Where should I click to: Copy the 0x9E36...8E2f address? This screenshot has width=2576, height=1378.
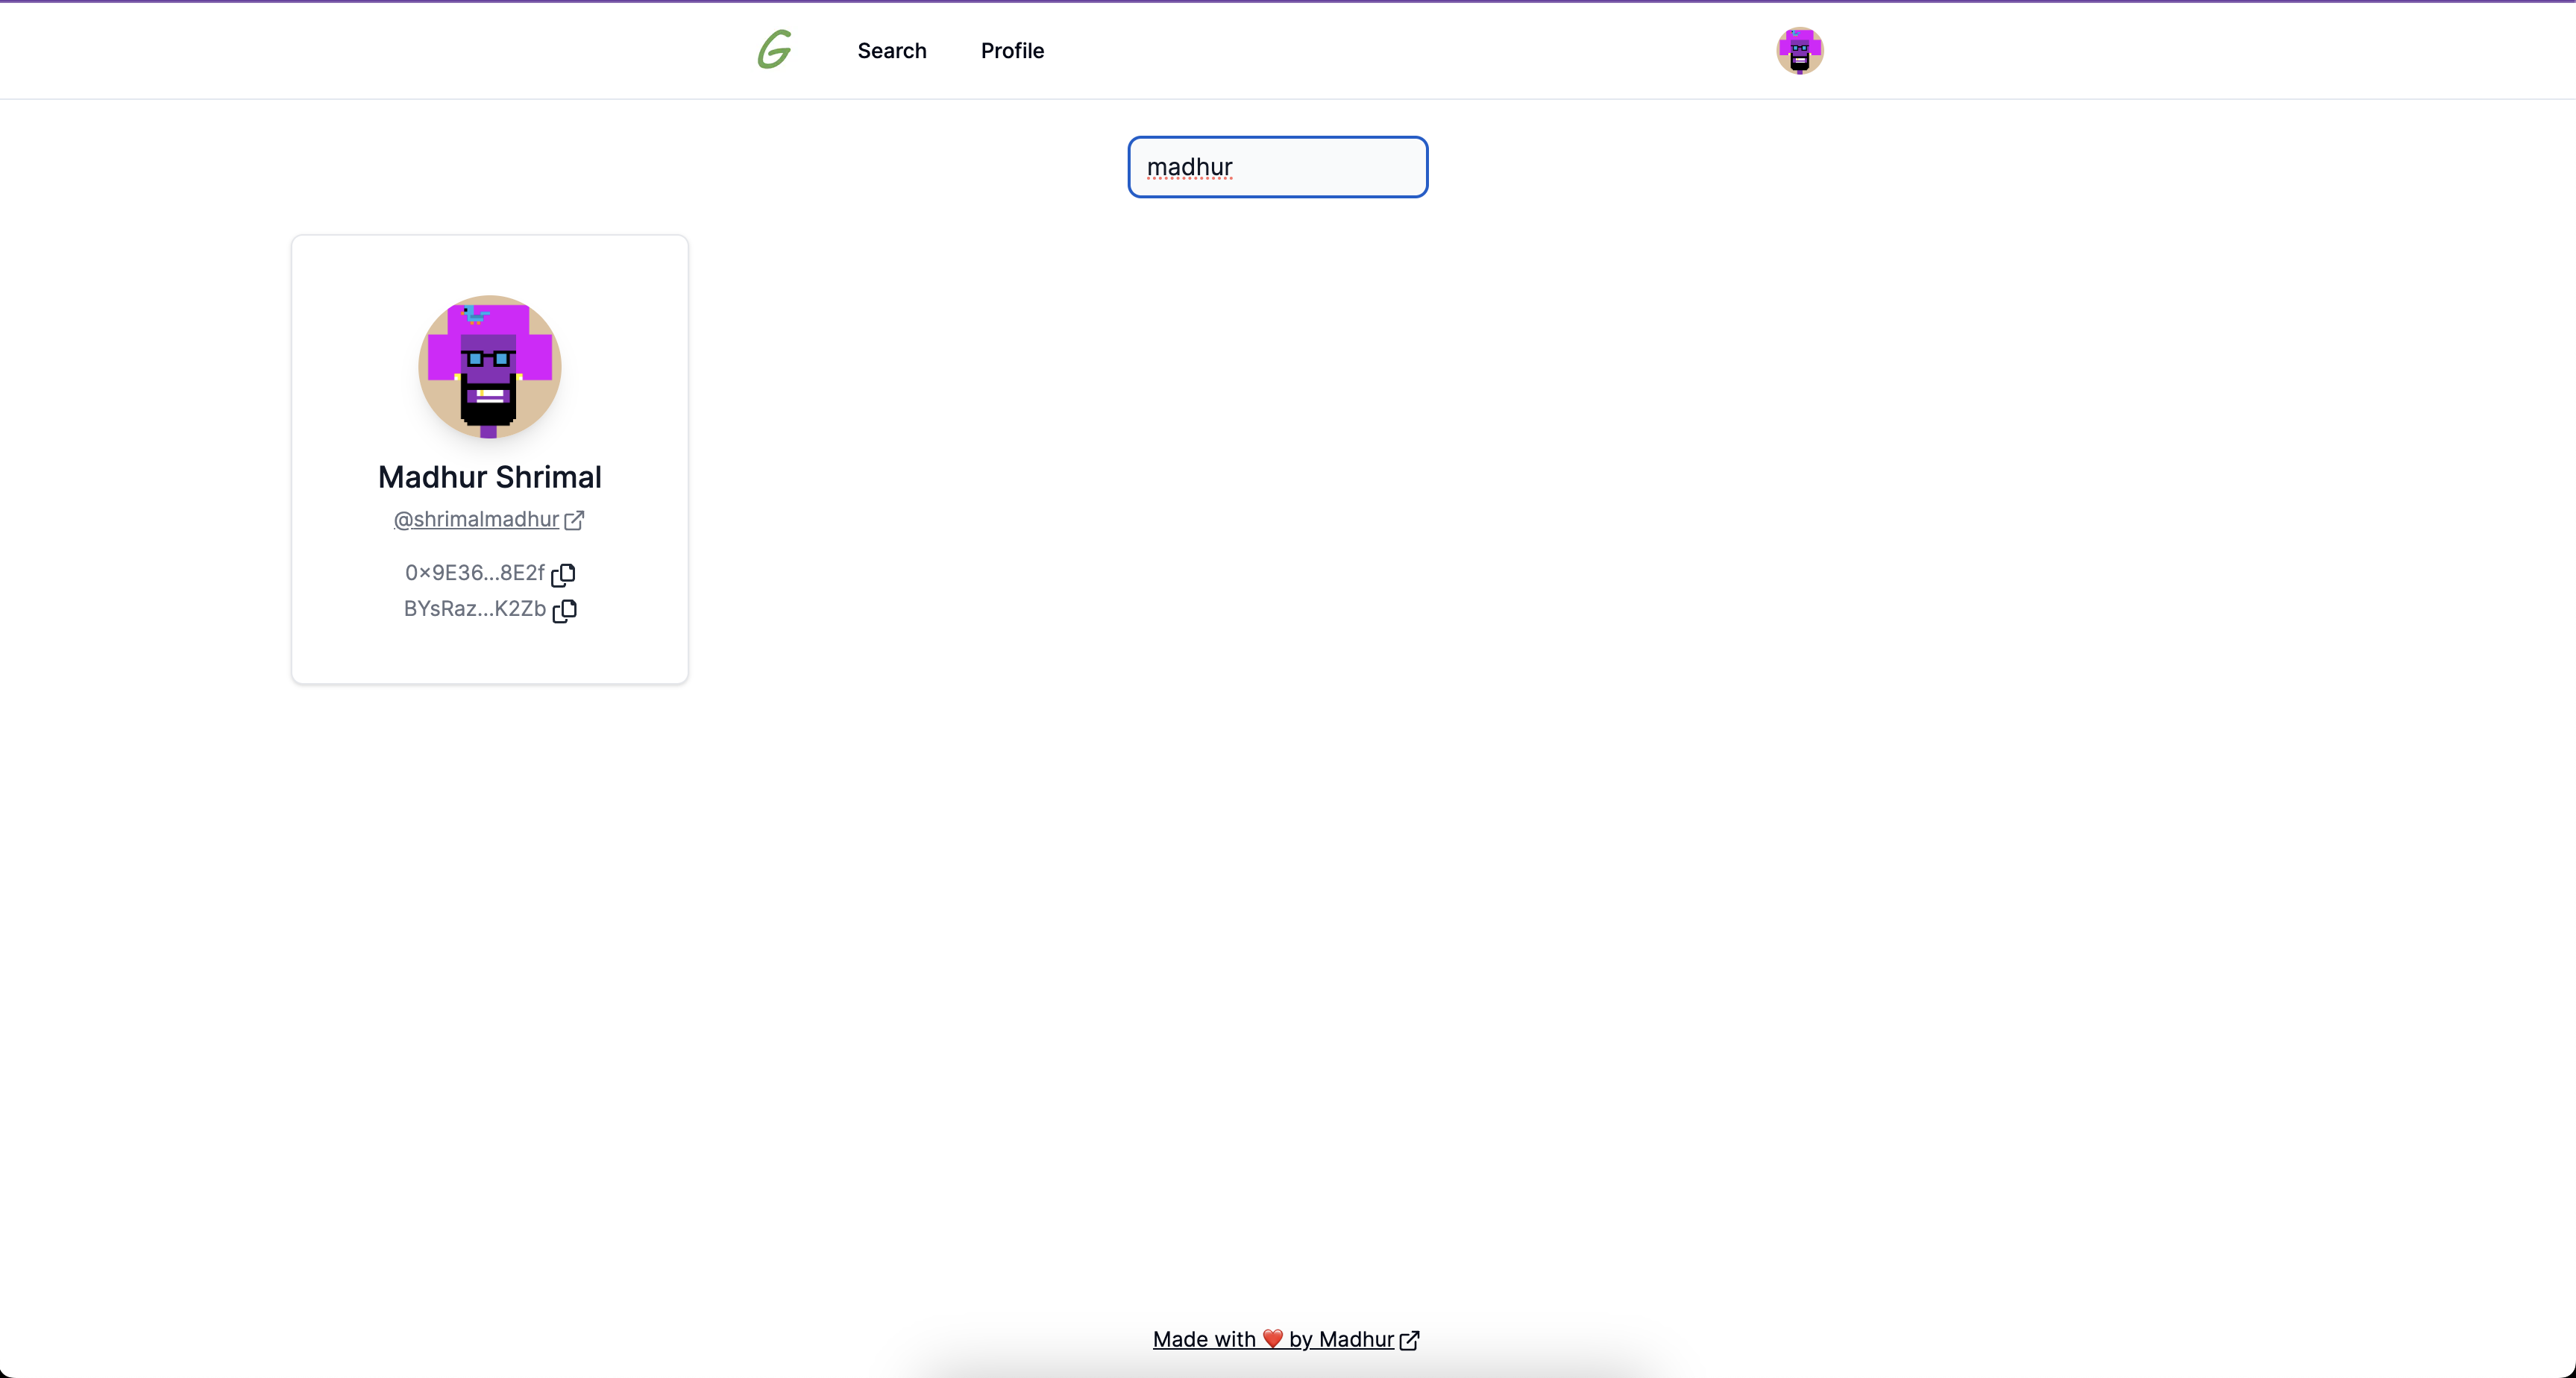tap(563, 574)
